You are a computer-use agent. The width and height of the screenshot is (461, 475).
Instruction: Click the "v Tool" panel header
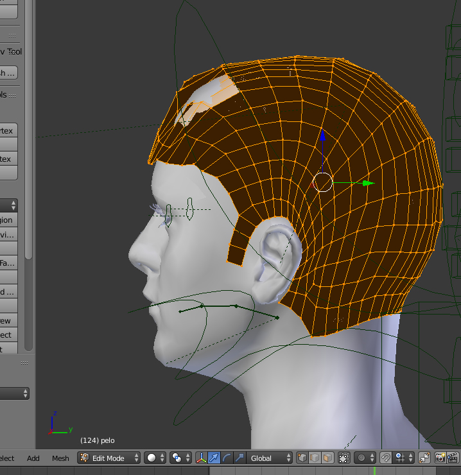[x=11, y=52]
